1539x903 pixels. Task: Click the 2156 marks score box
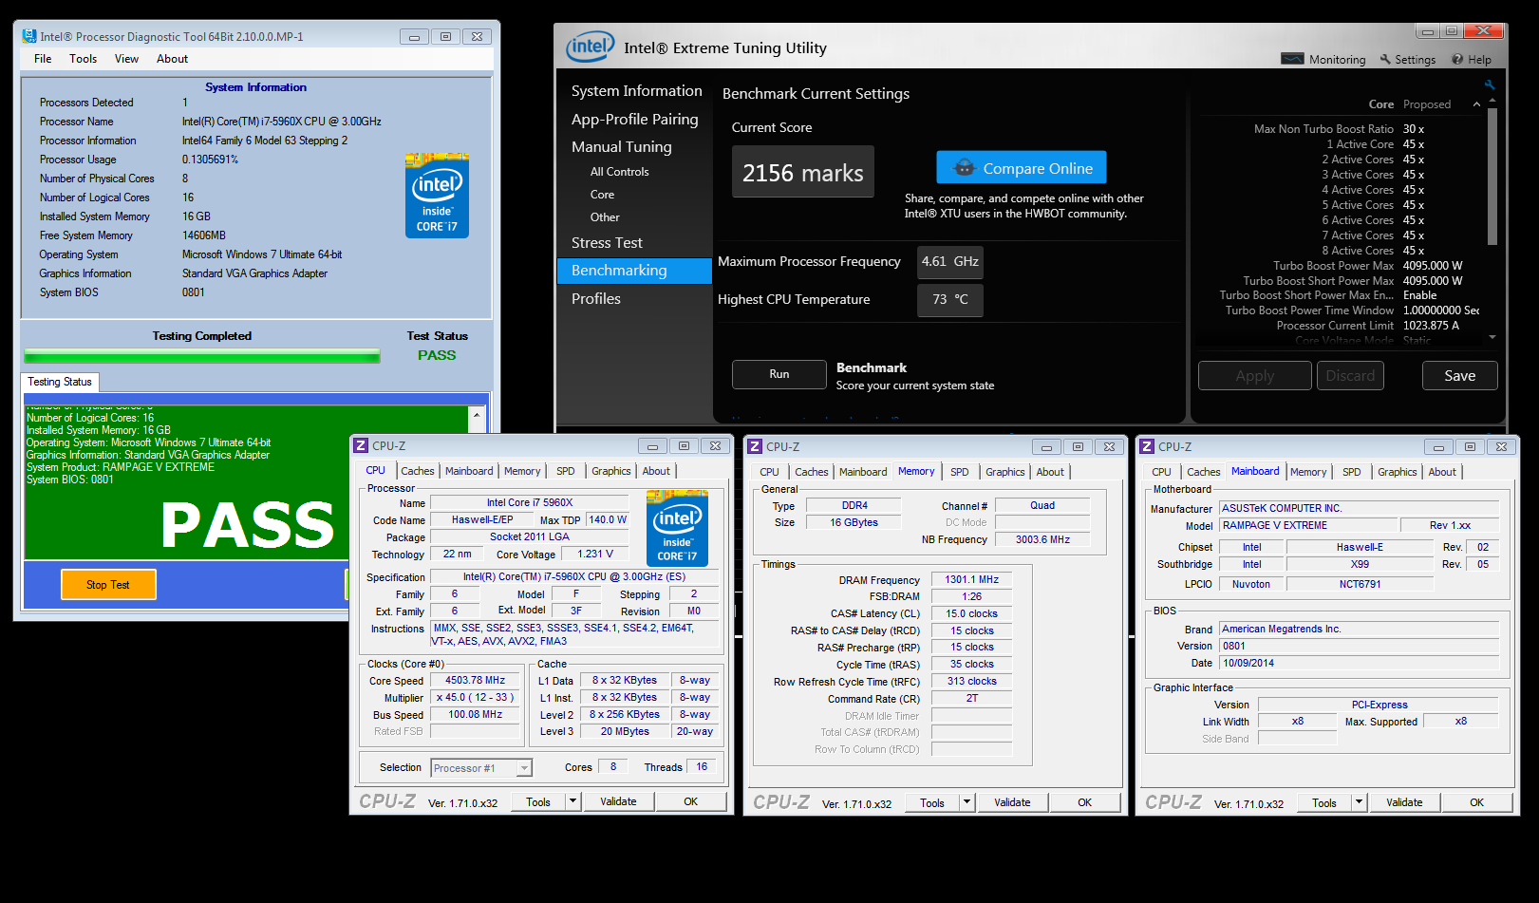tap(802, 172)
